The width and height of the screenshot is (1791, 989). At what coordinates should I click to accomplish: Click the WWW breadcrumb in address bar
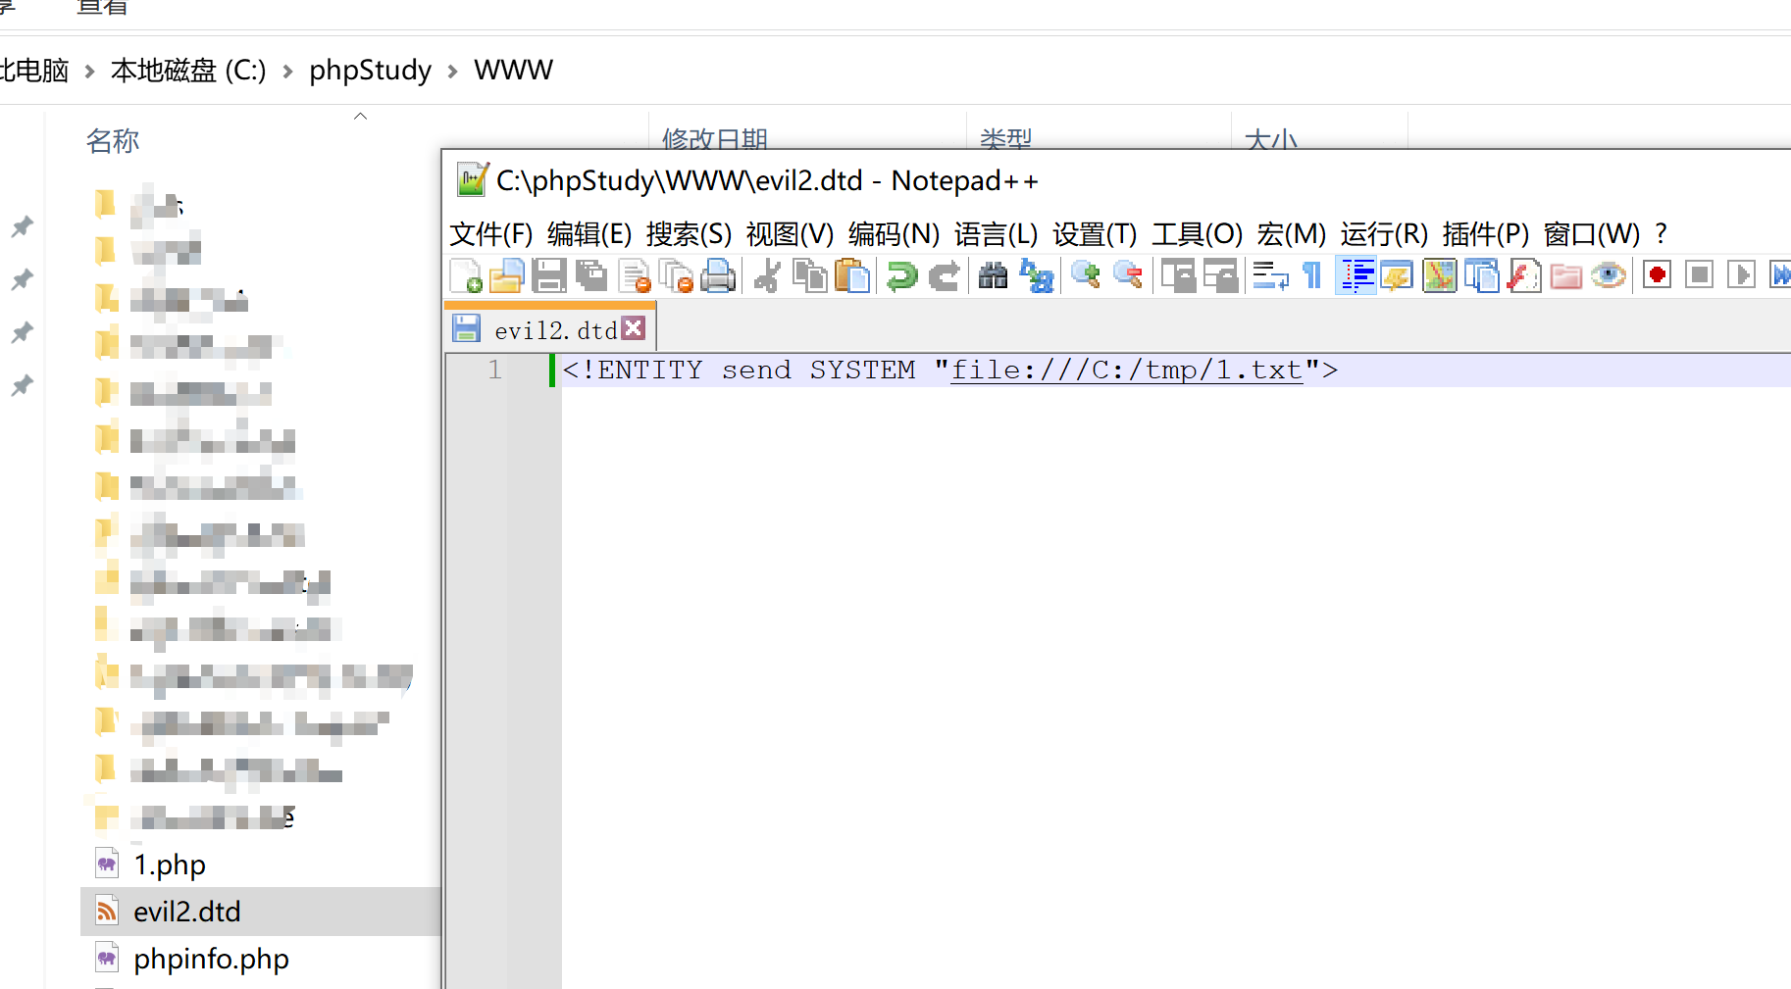click(x=514, y=71)
